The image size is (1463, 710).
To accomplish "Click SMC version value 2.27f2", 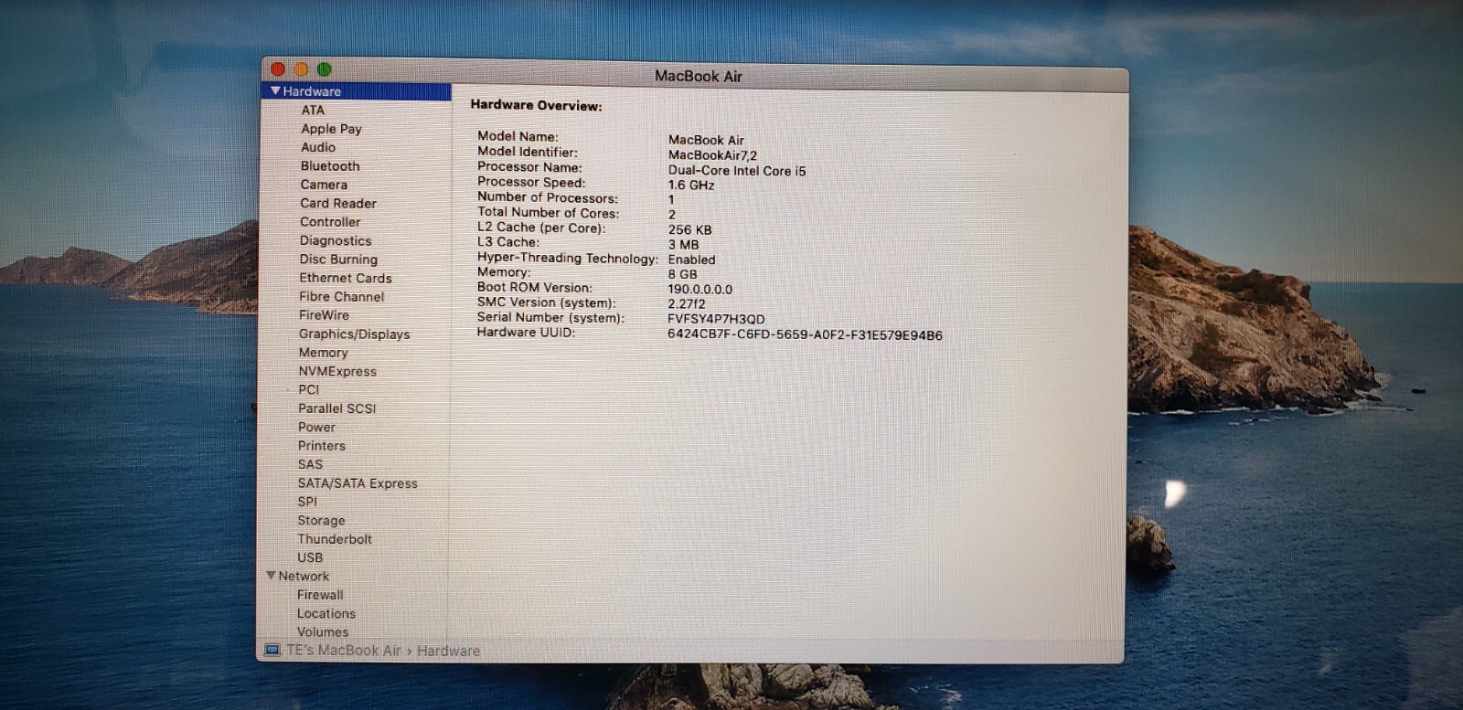I will 687,303.
